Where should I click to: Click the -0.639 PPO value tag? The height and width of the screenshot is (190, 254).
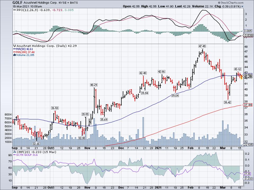tap(248, 36)
